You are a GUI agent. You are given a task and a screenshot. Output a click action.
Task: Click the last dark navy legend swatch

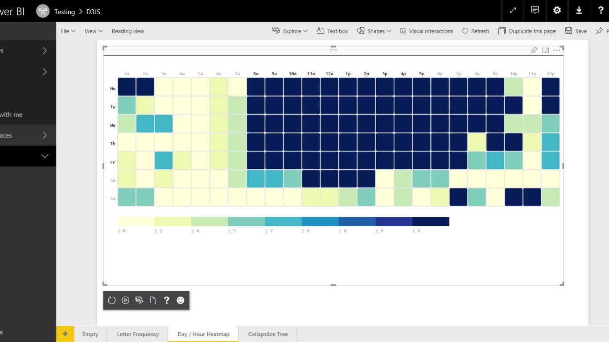coord(431,221)
